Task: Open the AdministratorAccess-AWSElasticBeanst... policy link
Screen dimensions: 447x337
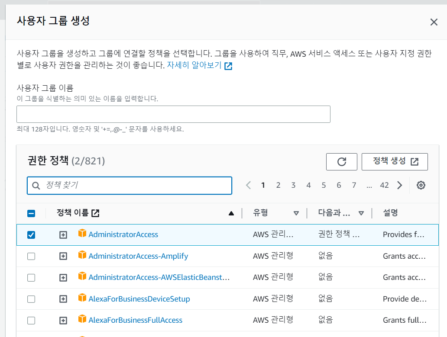Action: [159, 277]
